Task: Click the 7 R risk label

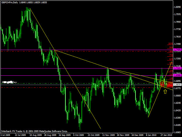Action: 171,55
